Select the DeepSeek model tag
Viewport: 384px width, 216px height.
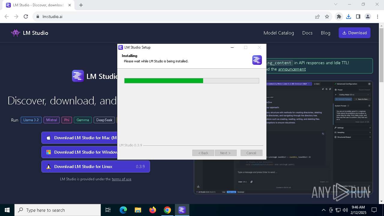coord(104,120)
